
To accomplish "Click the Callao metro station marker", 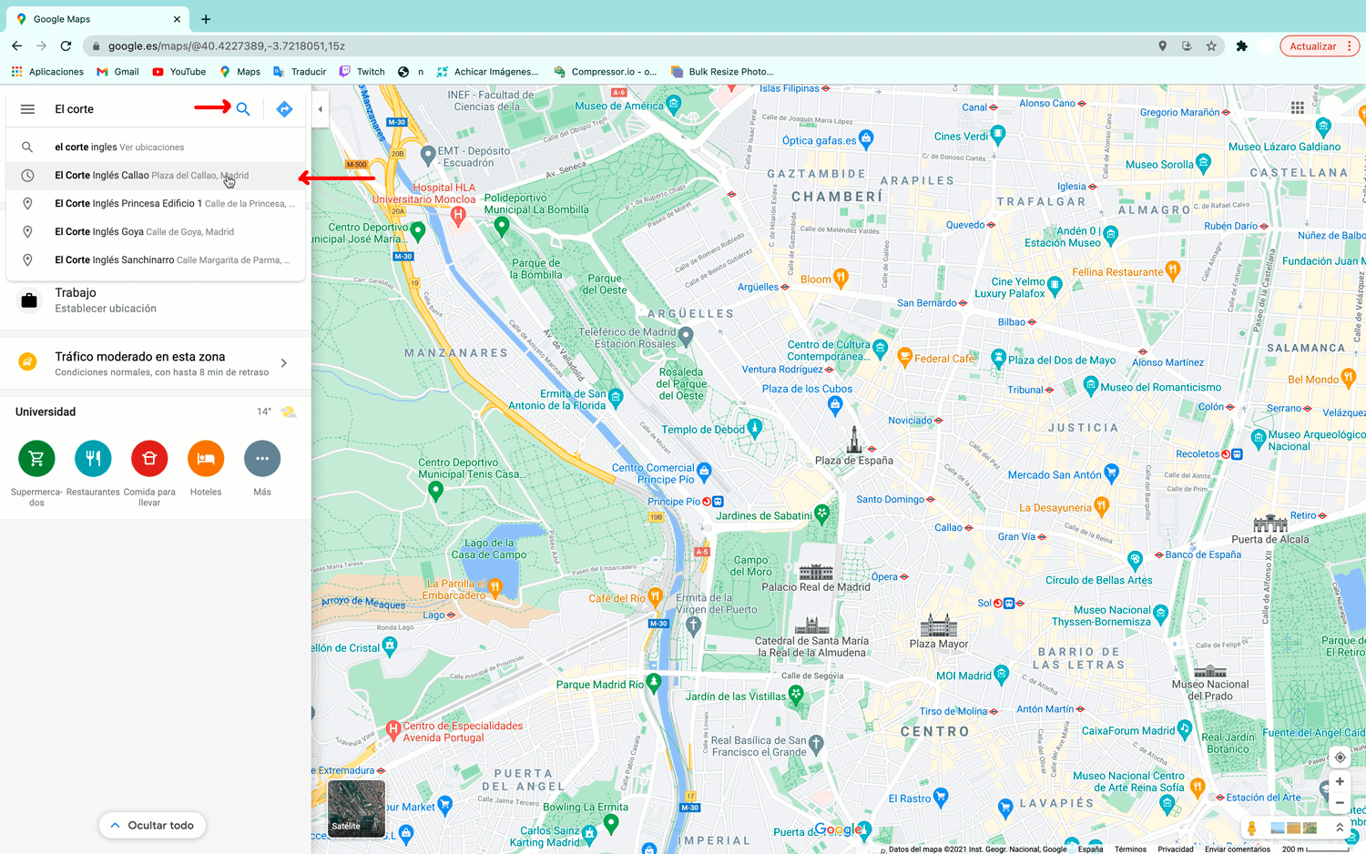I will [968, 528].
